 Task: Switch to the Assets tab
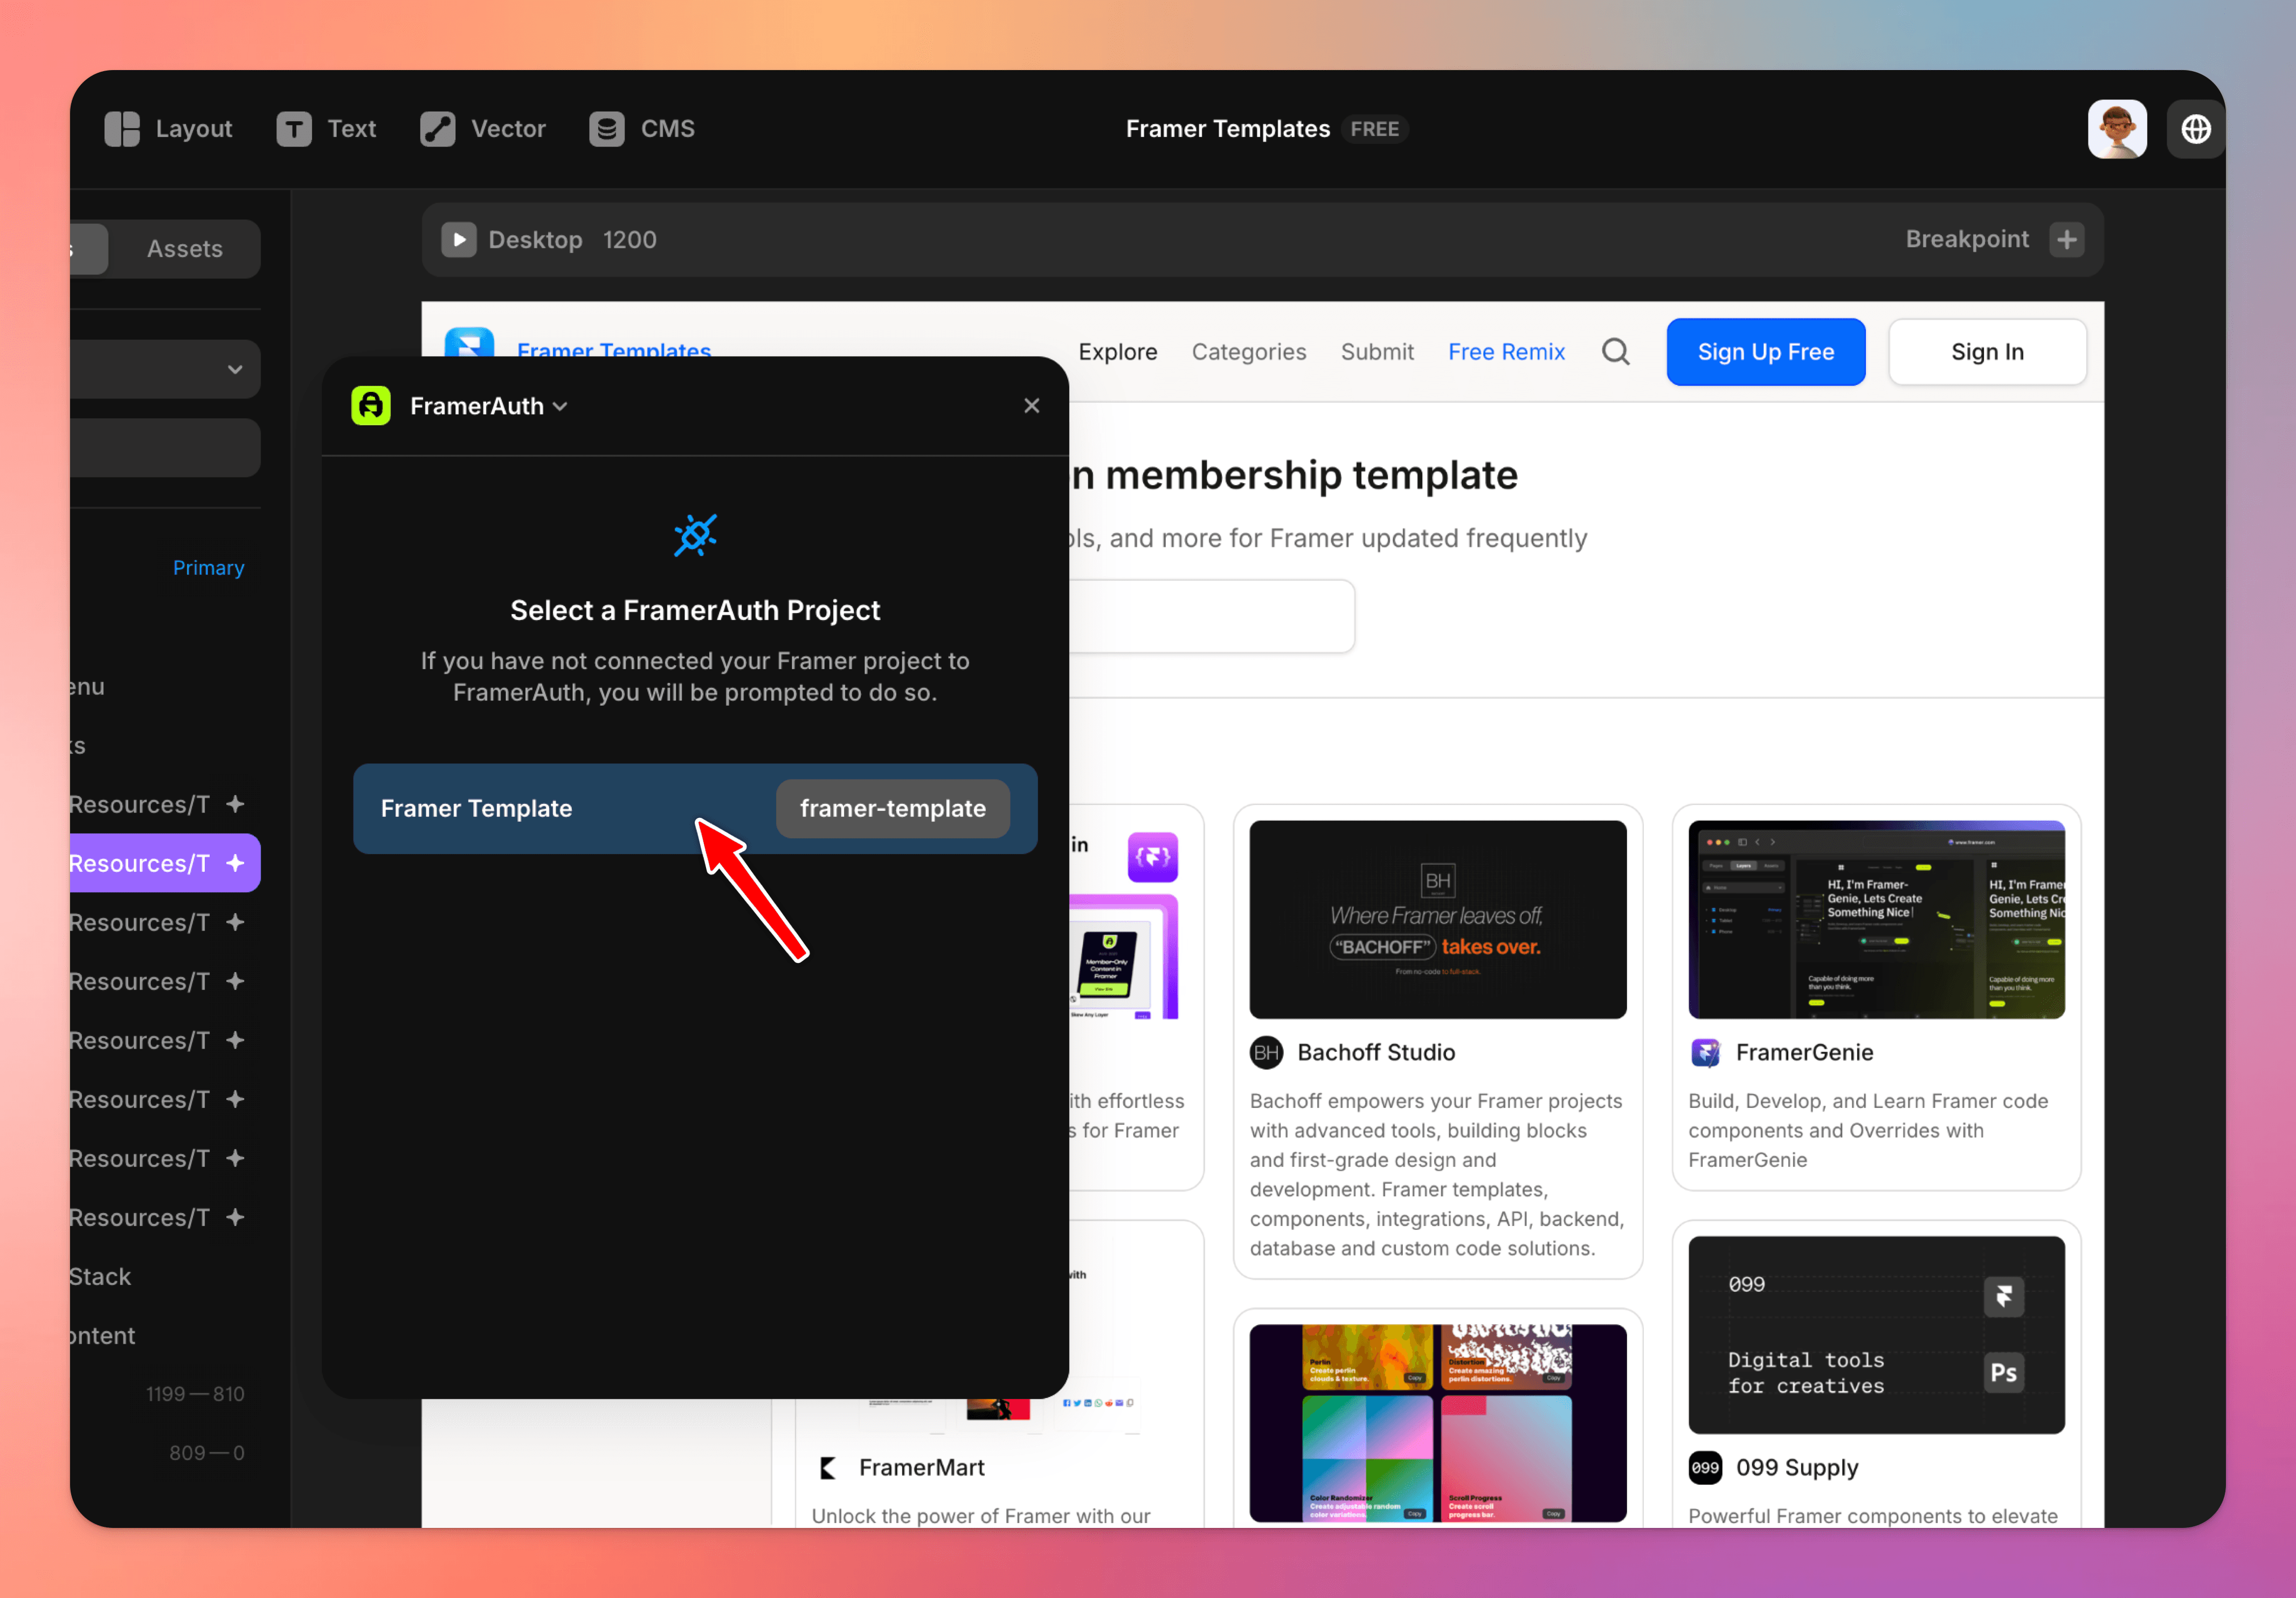(x=185, y=249)
